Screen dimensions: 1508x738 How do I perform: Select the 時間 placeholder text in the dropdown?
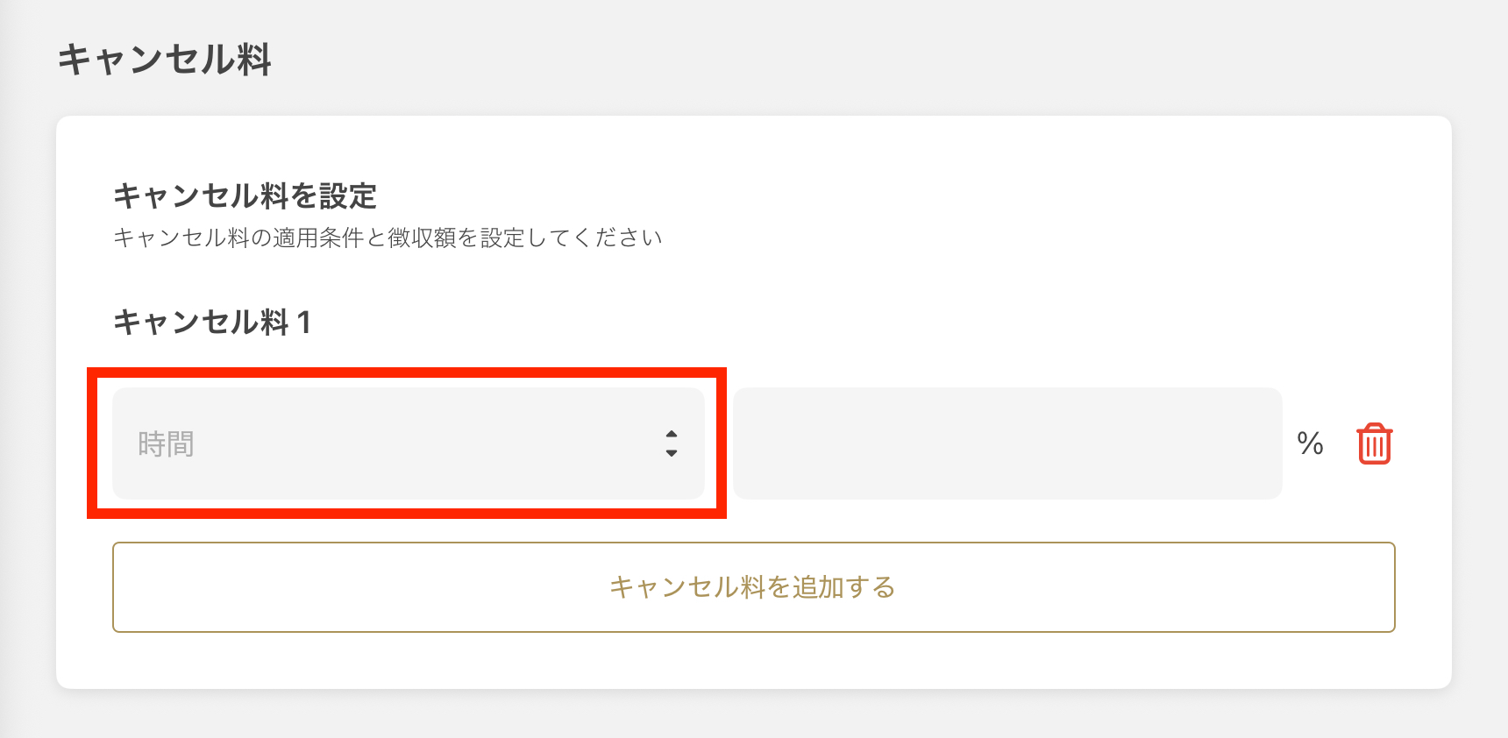[167, 444]
